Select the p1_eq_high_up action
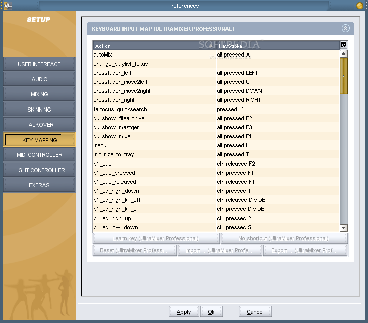This screenshot has height=323, width=368. [216, 218]
